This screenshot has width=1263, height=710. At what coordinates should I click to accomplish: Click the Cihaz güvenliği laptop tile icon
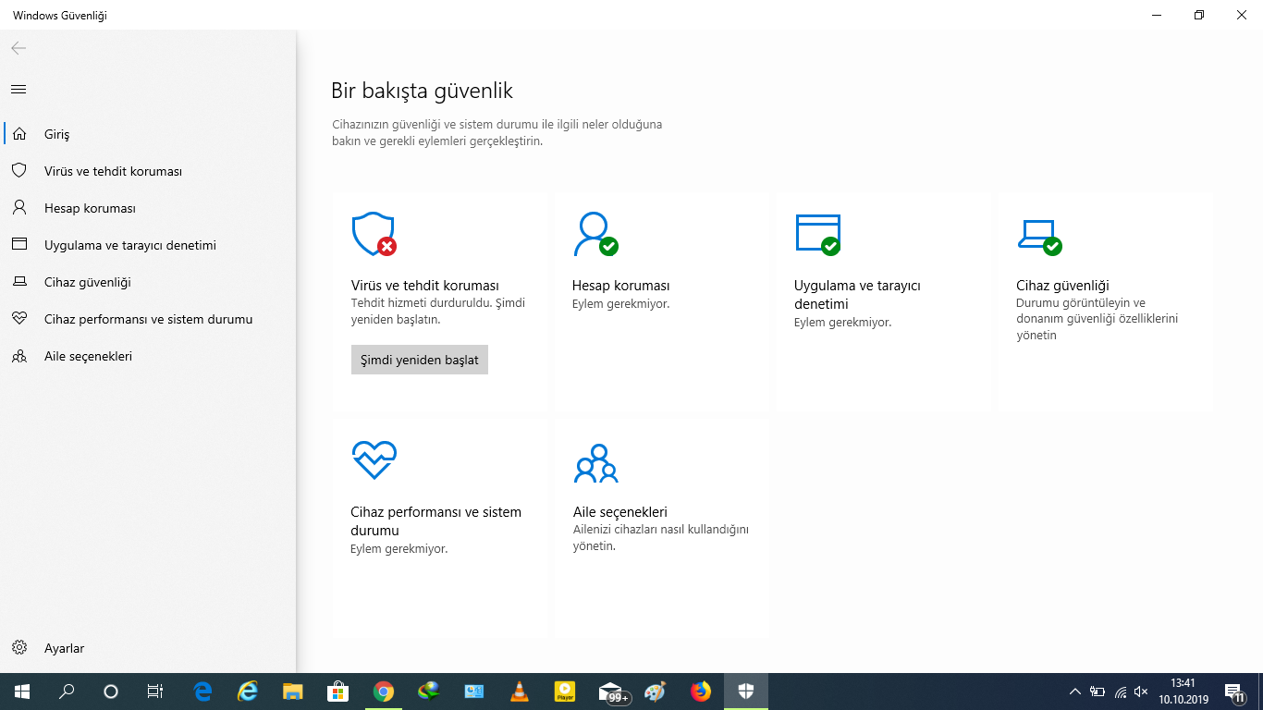pyautogui.click(x=1039, y=238)
